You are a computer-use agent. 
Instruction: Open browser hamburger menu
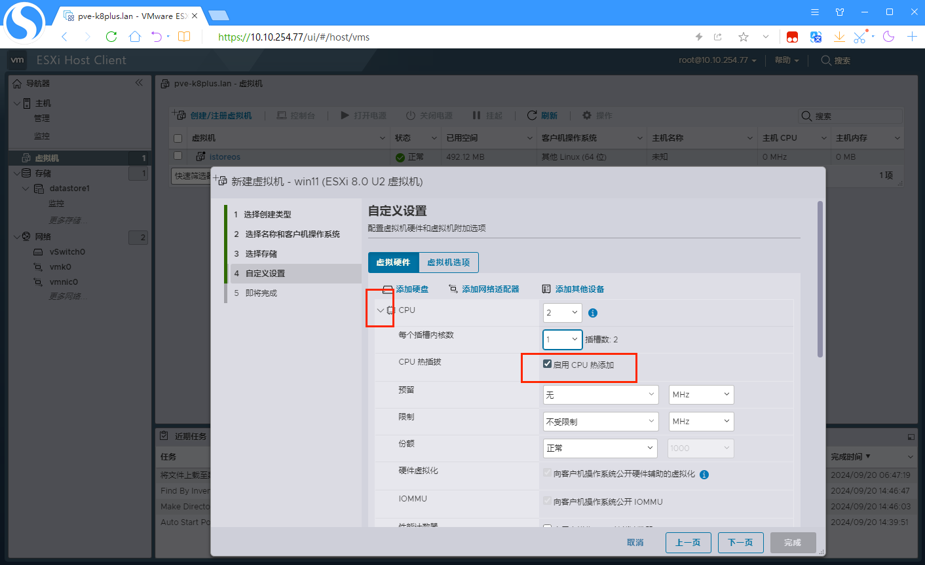[815, 12]
